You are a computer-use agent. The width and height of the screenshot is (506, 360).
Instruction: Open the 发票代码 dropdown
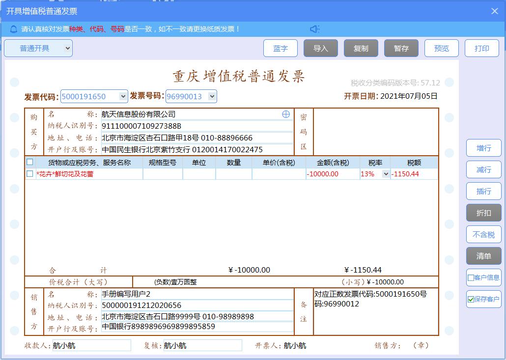tap(121, 96)
